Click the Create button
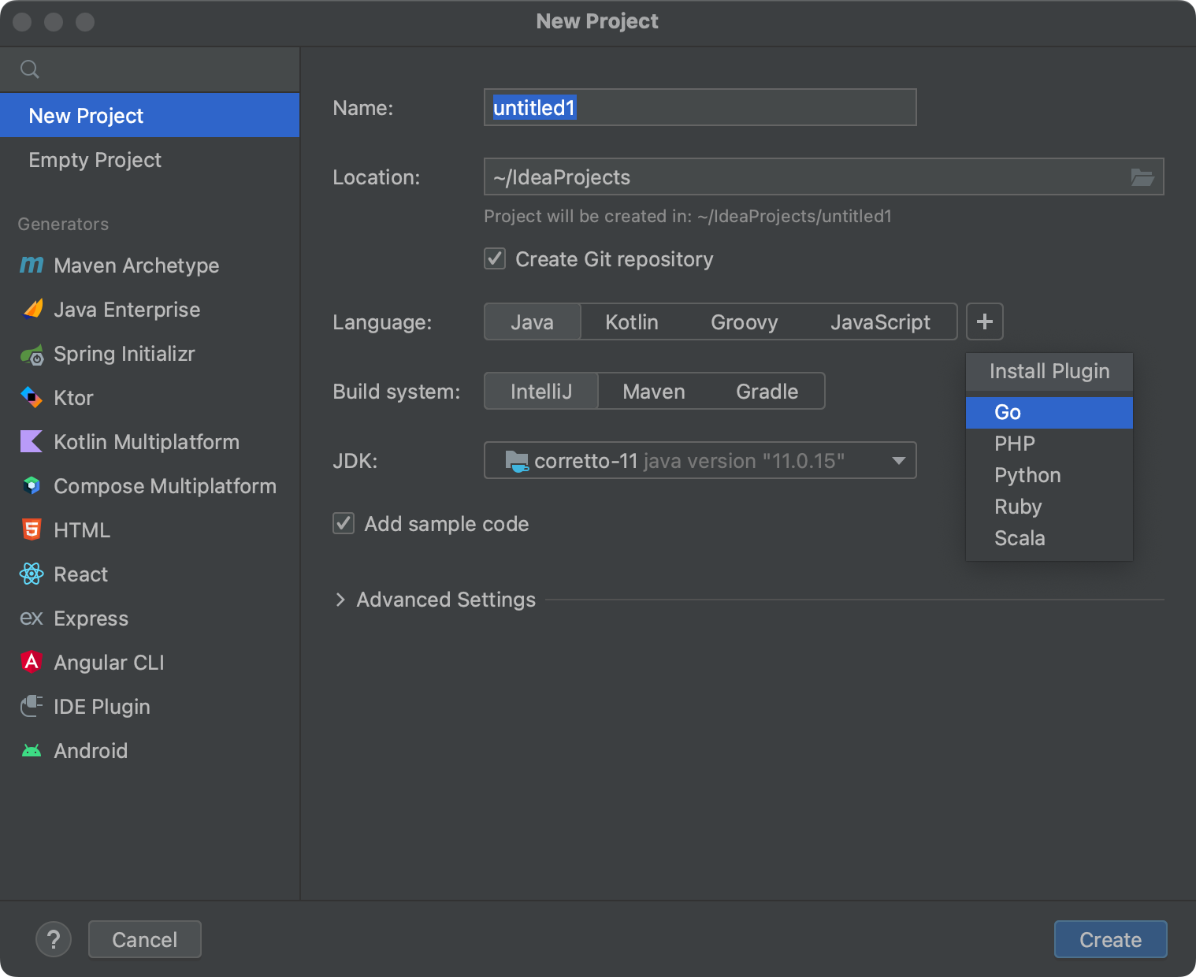The width and height of the screenshot is (1196, 977). pyautogui.click(x=1110, y=939)
